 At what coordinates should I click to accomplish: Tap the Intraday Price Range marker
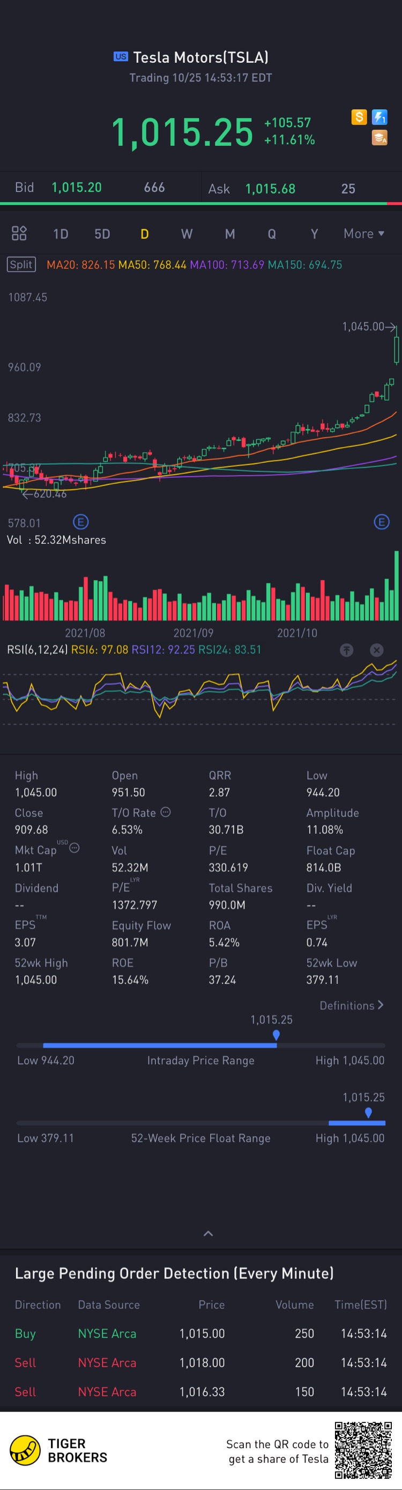(x=276, y=1035)
